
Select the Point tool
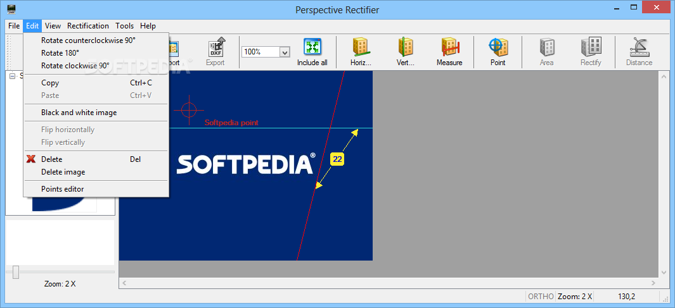(498, 46)
